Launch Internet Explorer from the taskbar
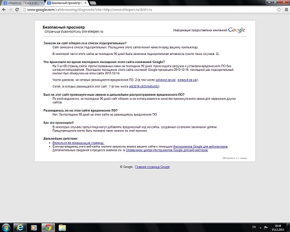The height and width of the screenshot is (232, 290). pos(20,227)
